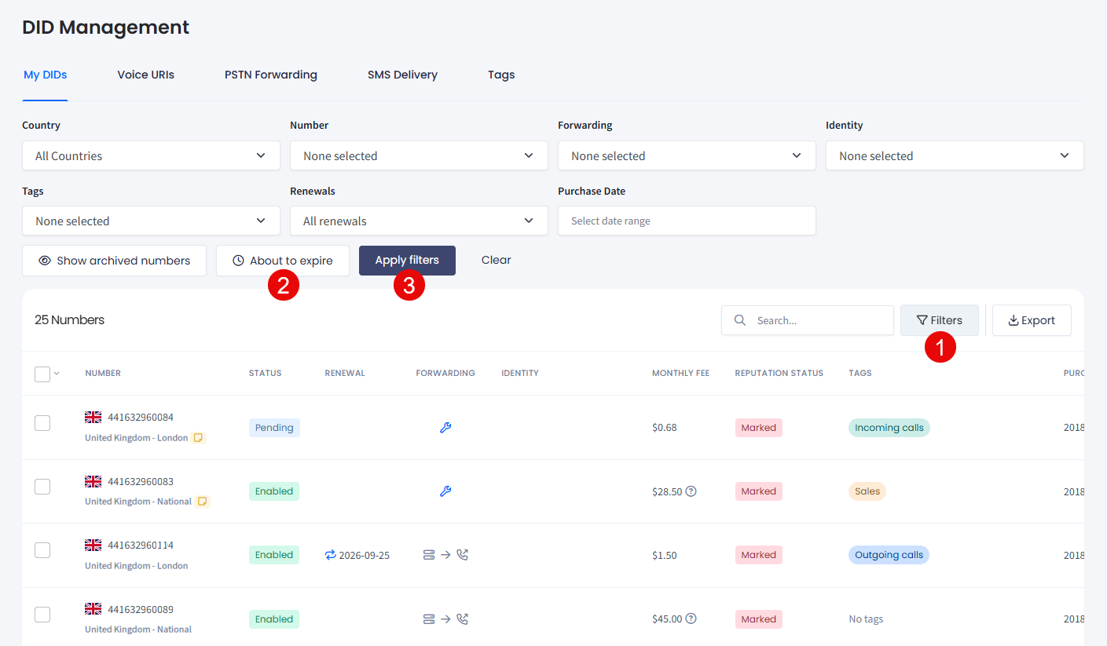The height and width of the screenshot is (646, 1107).
Task: Click the About to expire button
Action: pyautogui.click(x=283, y=261)
